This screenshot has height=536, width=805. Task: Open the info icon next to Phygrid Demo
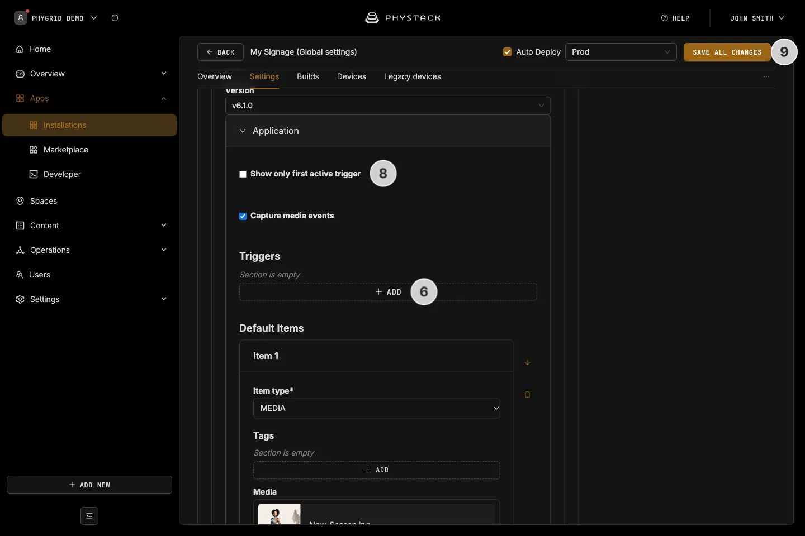(115, 18)
